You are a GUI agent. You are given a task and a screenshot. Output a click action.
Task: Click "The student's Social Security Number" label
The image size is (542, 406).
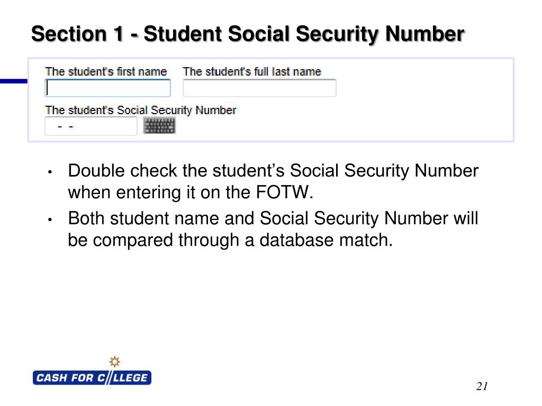tap(141, 110)
